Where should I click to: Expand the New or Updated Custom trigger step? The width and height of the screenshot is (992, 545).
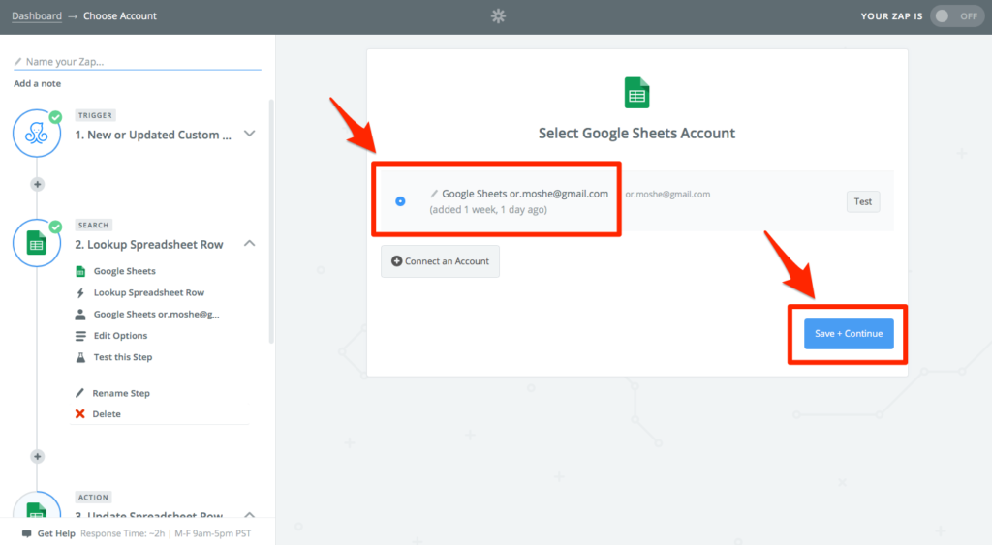(250, 134)
